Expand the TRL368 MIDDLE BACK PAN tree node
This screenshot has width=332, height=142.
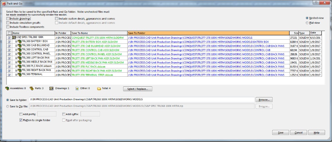point(16,63)
